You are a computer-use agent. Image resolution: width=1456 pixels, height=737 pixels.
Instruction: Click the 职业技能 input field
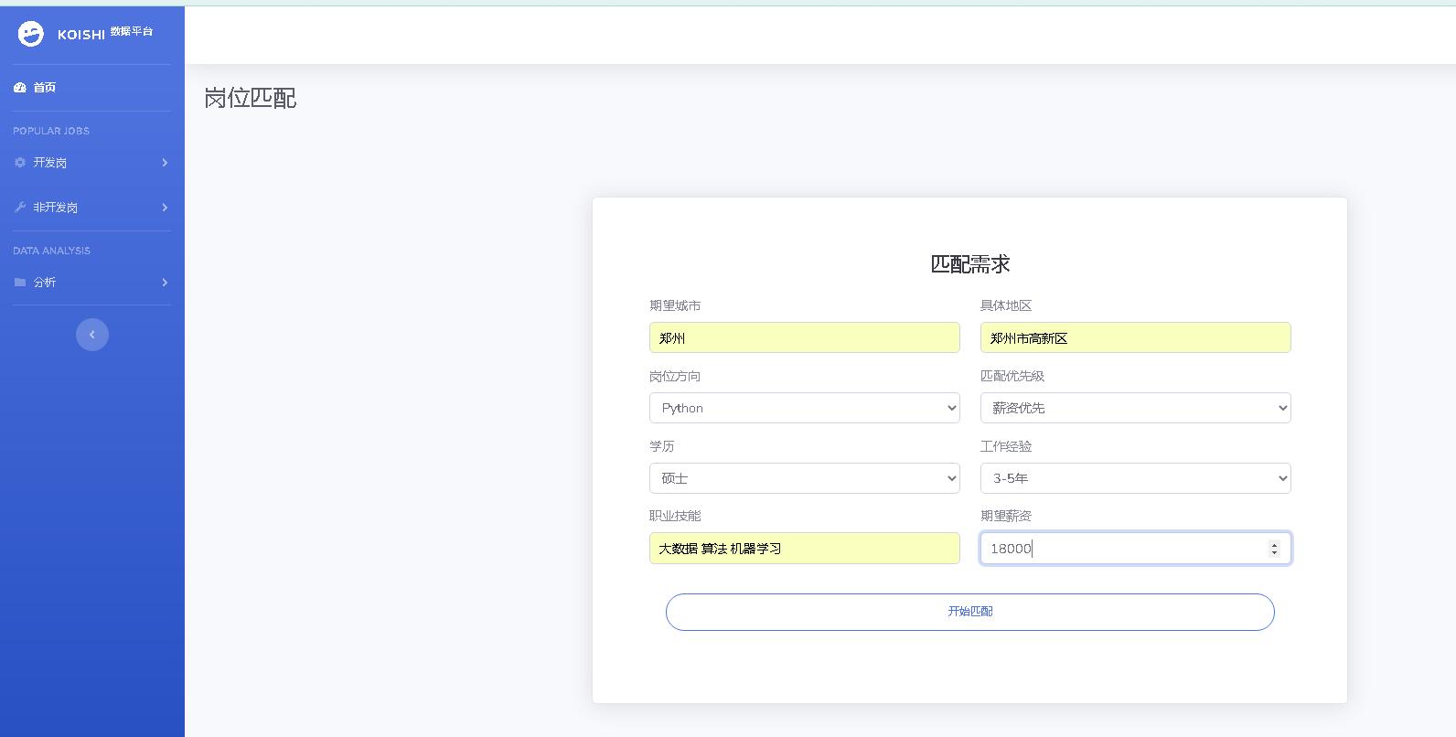[x=805, y=549]
